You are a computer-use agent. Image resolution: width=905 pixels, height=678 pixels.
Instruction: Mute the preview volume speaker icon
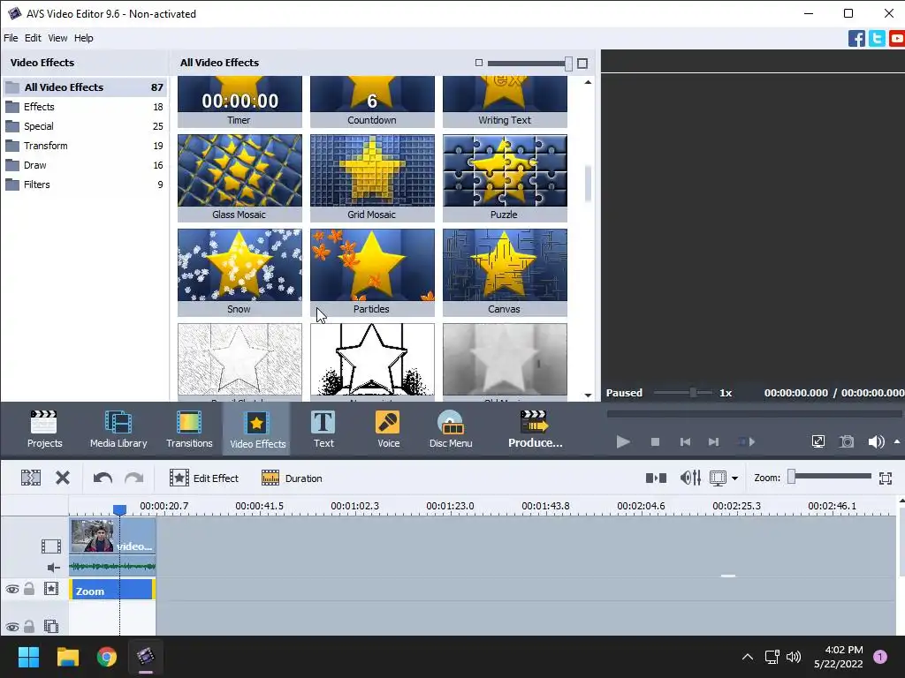tap(876, 441)
